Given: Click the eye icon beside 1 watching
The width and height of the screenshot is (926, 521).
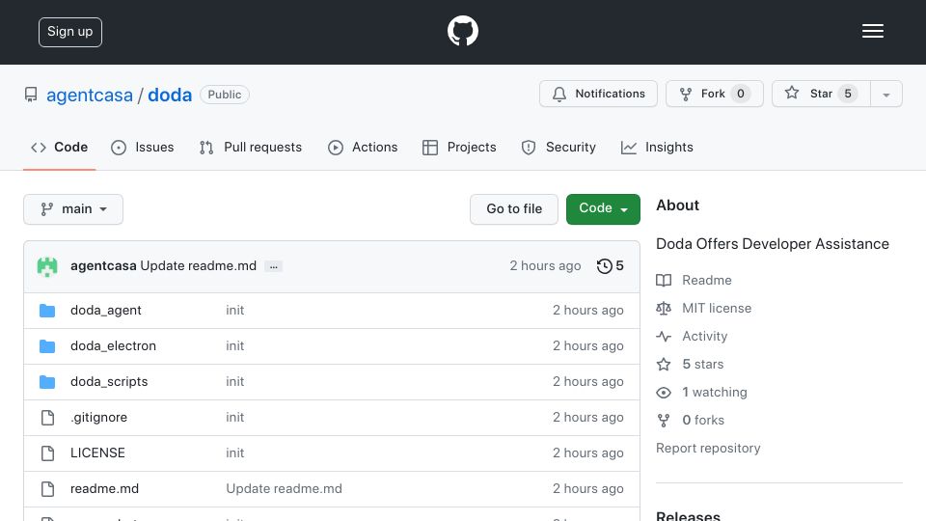Looking at the screenshot, I should [x=664, y=393].
